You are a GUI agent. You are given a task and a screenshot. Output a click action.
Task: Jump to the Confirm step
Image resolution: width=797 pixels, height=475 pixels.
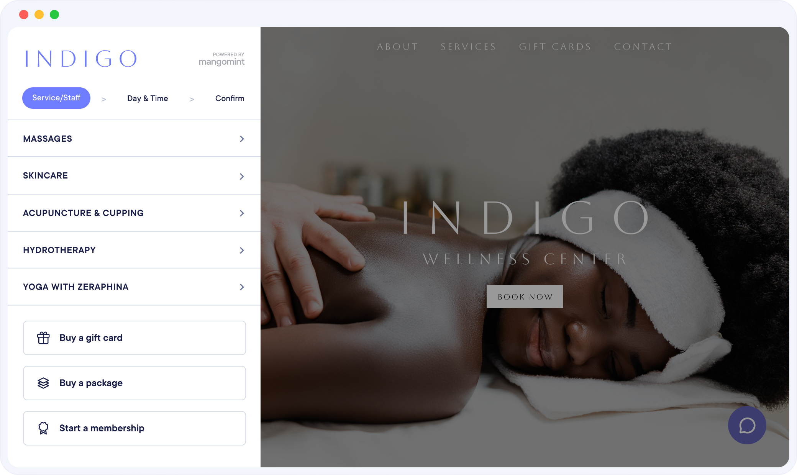[x=230, y=98]
